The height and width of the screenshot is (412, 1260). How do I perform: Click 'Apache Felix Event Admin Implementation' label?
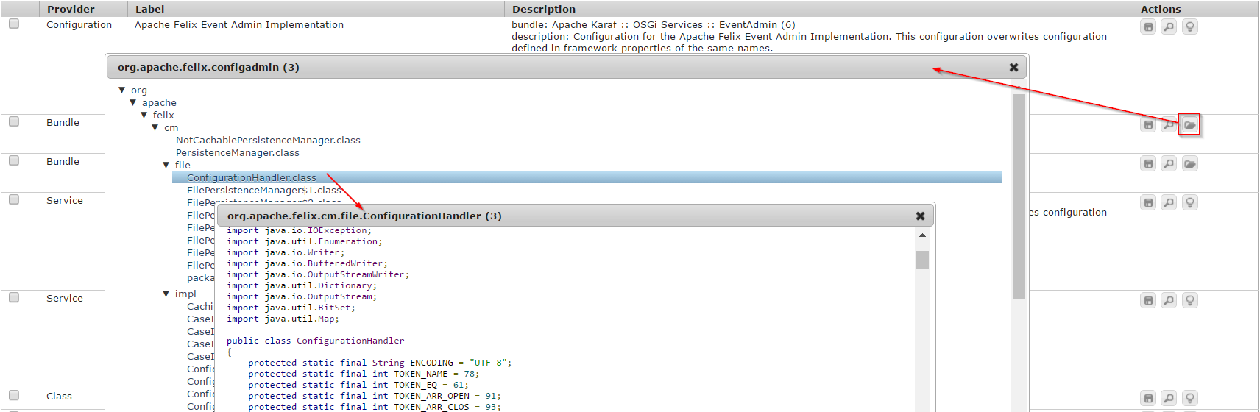239,24
